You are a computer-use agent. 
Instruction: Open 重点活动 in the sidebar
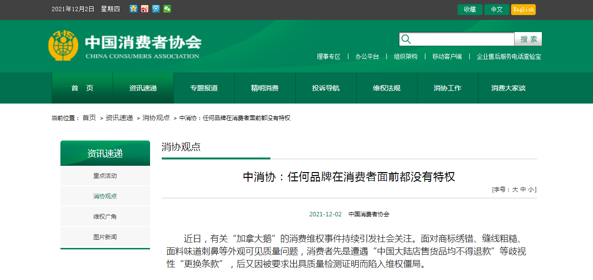tap(105, 176)
